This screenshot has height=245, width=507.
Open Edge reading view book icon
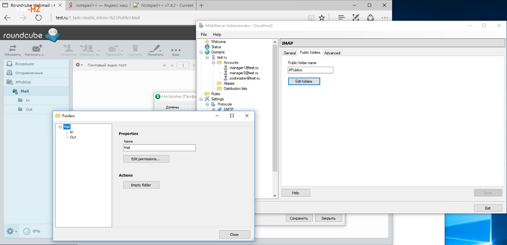[311, 18]
